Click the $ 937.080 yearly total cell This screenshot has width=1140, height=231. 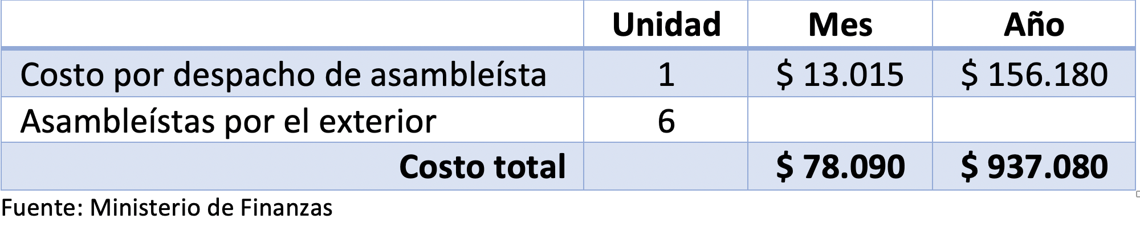pos(1033,167)
